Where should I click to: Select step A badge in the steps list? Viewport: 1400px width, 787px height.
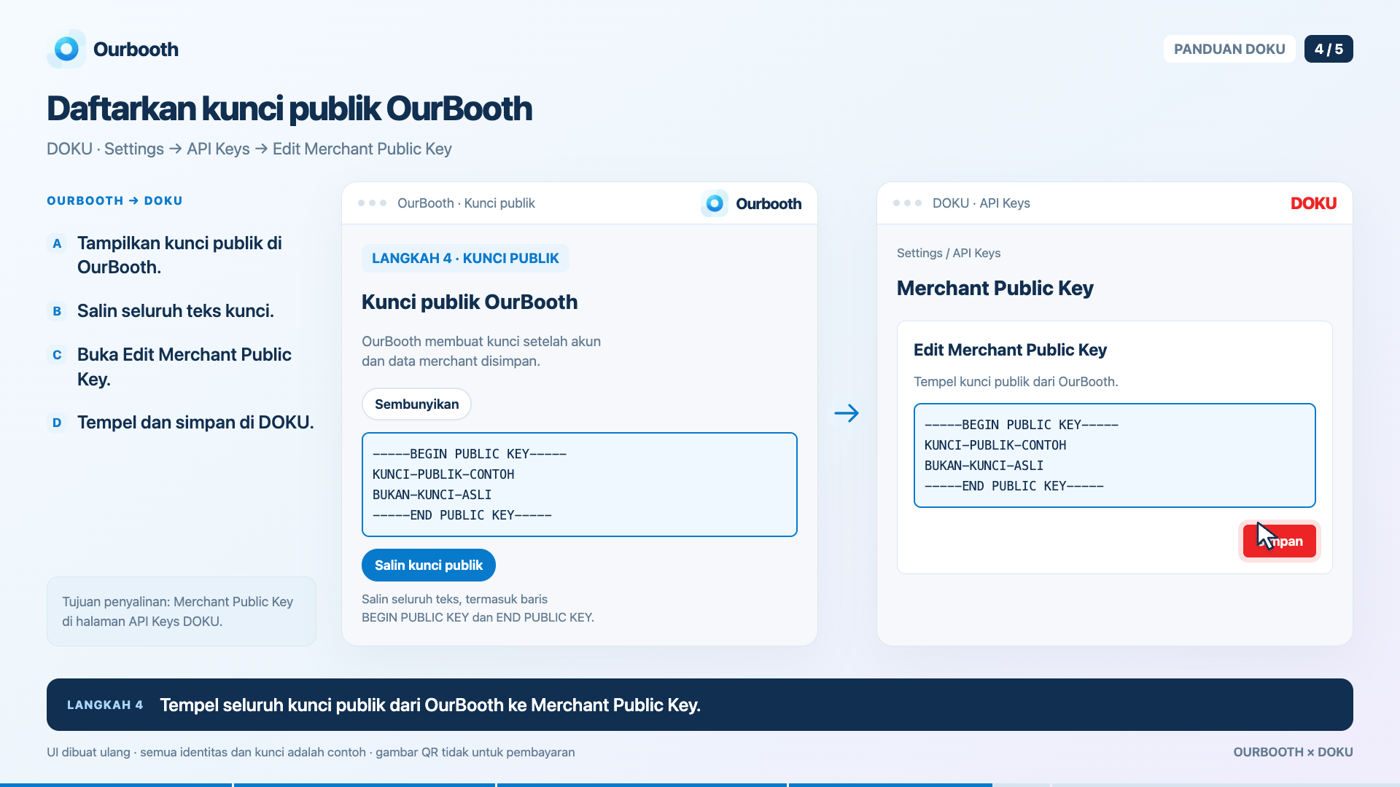click(x=57, y=243)
